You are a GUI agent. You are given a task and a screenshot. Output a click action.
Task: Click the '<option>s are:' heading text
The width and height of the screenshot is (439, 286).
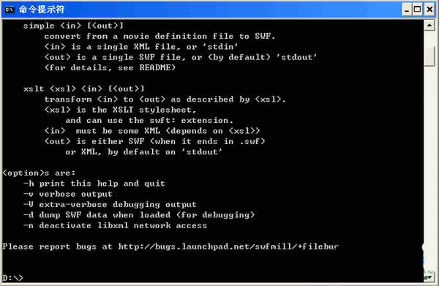point(39,173)
